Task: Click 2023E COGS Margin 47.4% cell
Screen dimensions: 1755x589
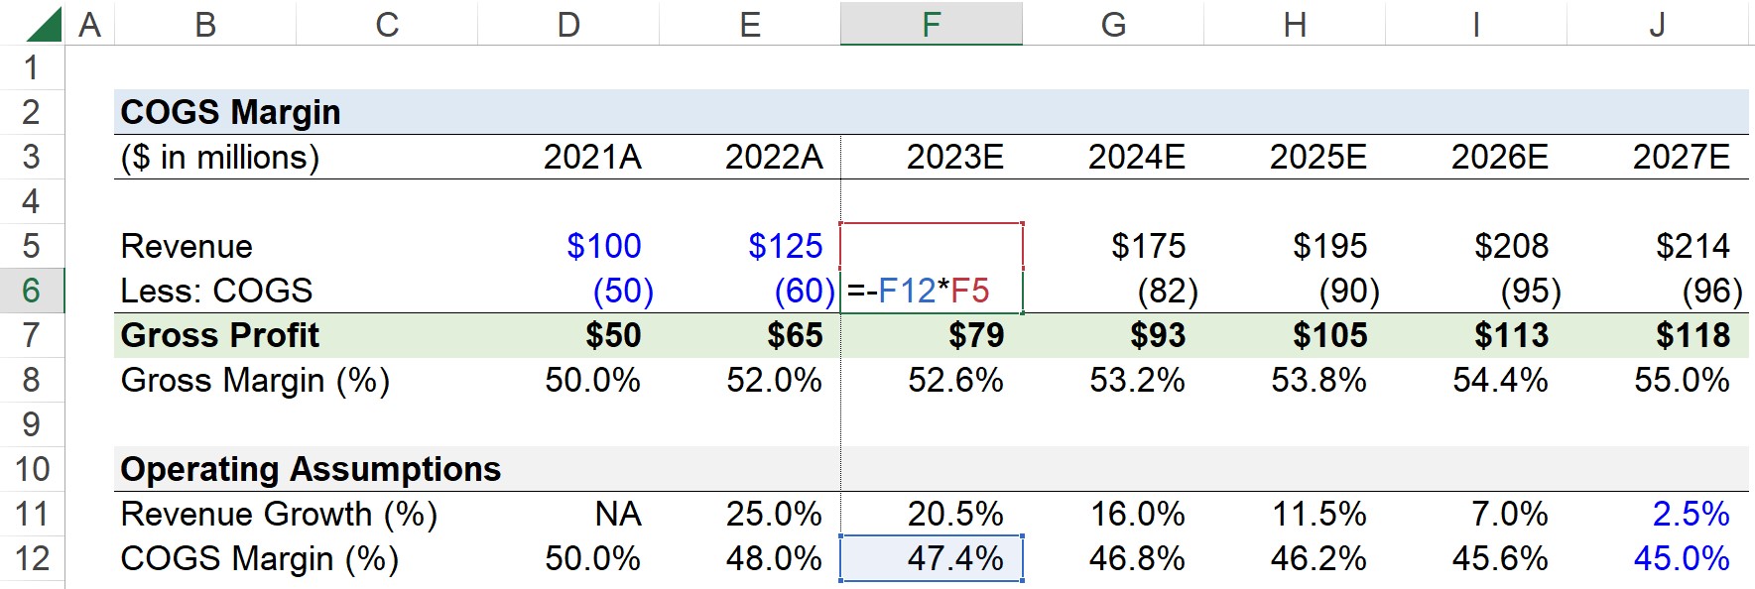Action: (931, 558)
